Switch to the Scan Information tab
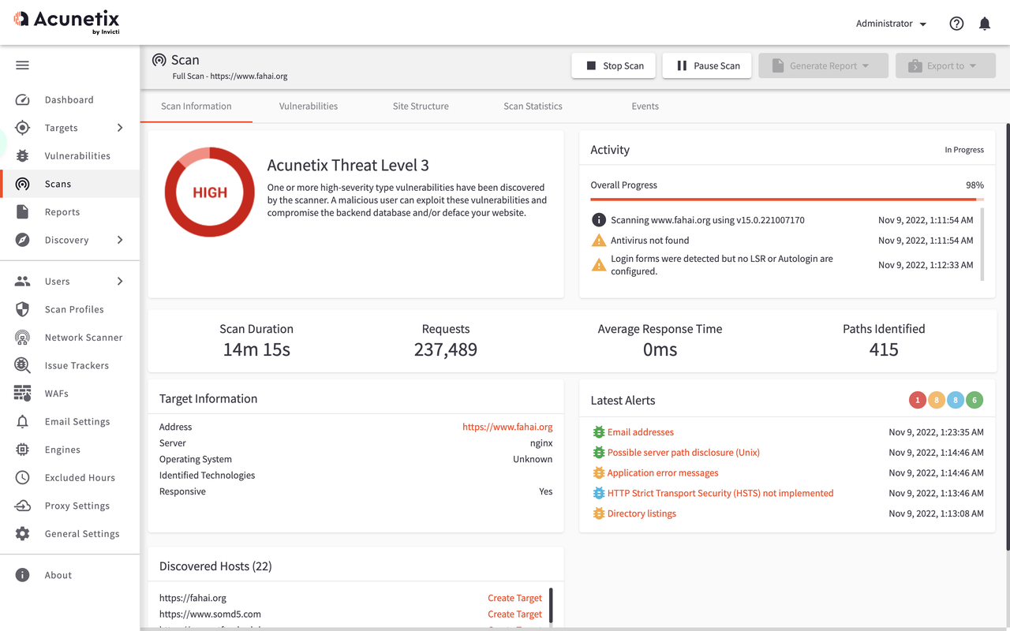Image resolution: width=1010 pixels, height=631 pixels. coord(196,106)
